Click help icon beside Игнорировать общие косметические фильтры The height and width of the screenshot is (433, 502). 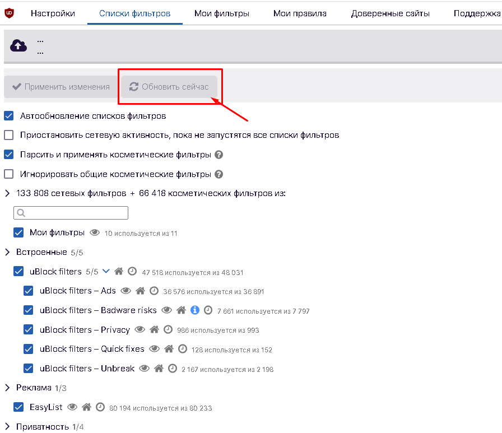point(219,174)
